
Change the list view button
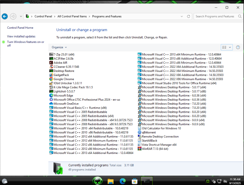pyautogui.click(x=224, y=47)
